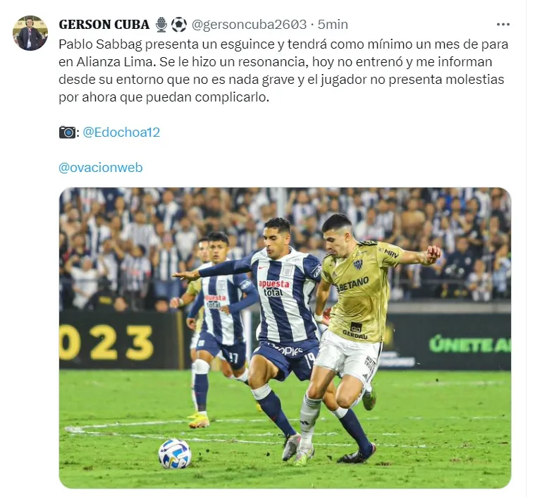The width and height of the screenshot is (547, 497).
Task: Visit the @ovacionweb mention
Action: (101, 168)
